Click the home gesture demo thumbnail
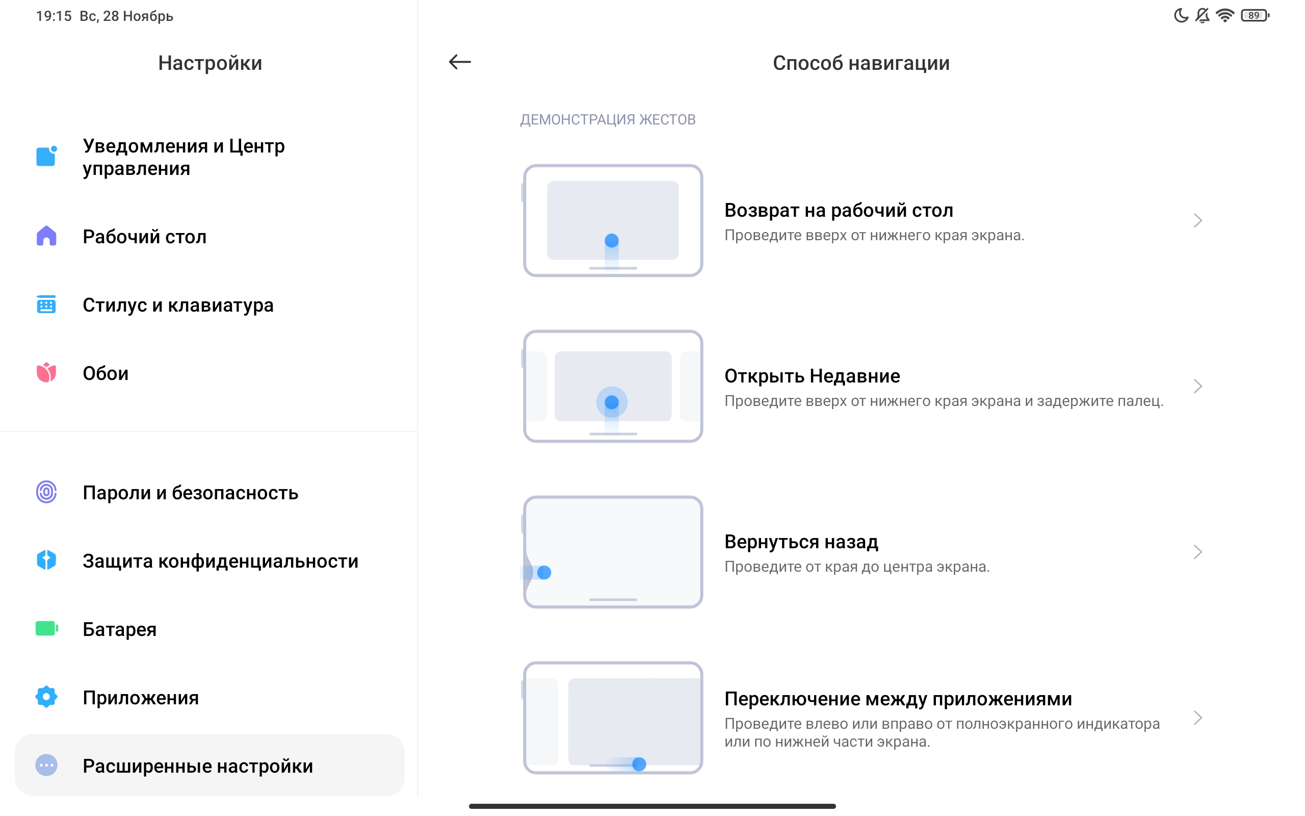1305x816 pixels. coord(613,221)
